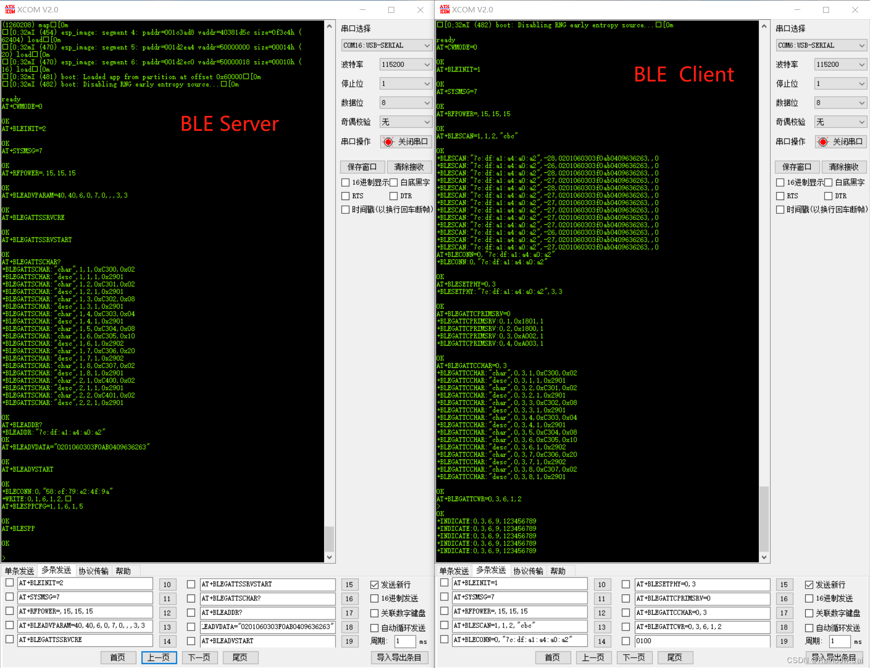Click 保存窗口 button in left window
The height and width of the screenshot is (668, 870).
(x=362, y=167)
